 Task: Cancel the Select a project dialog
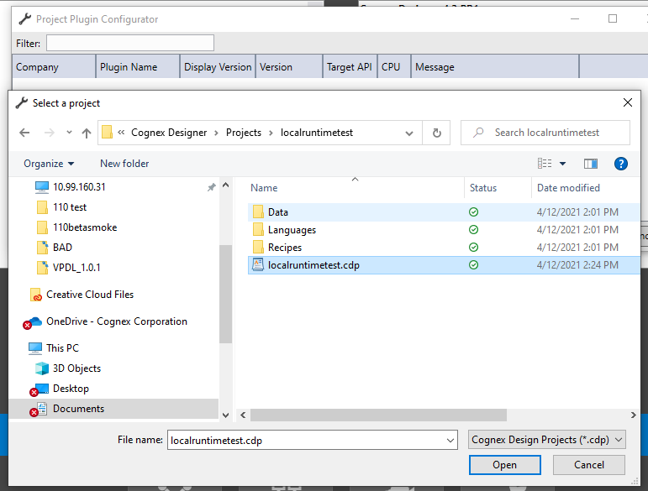588,465
